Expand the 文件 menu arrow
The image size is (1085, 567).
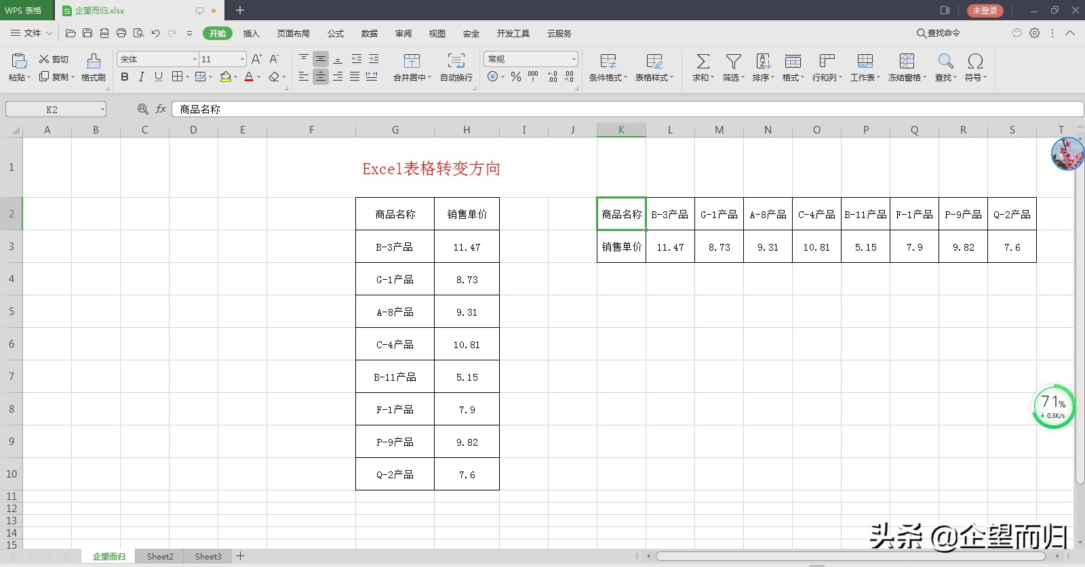click(x=49, y=33)
